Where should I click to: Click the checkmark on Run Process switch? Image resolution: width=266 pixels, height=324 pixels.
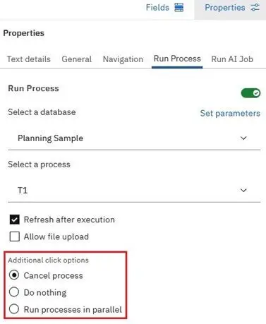pos(256,93)
